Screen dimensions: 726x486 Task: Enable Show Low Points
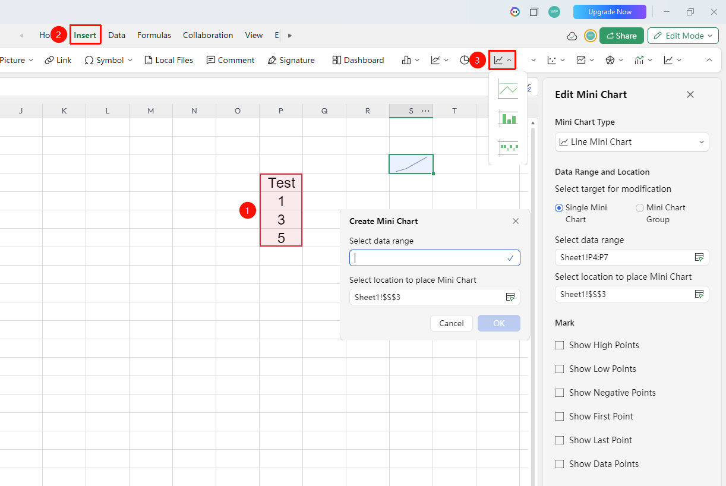559,369
